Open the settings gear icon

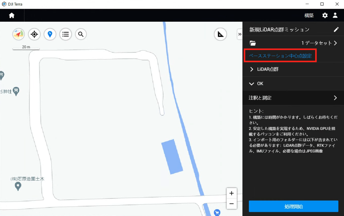pyautogui.click(x=325, y=15)
